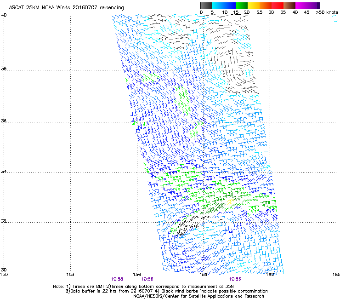Click the latitude label "40" on the left axis
The height and width of the screenshot is (299, 340).
[4, 15]
